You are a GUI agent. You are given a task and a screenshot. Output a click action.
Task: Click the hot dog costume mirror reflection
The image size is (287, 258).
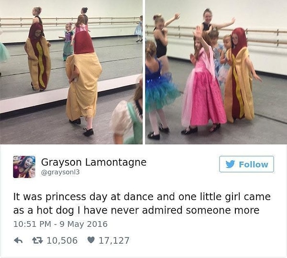click(x=37, y=58)
